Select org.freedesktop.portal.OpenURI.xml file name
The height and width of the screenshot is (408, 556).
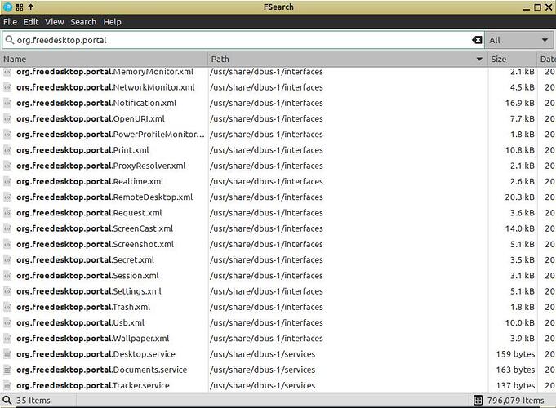91,118
